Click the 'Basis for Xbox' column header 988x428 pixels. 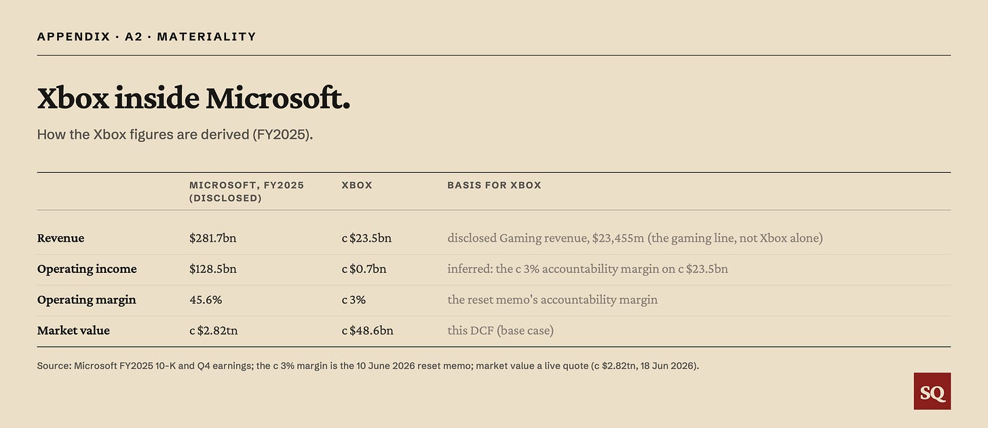coord(494,185)
